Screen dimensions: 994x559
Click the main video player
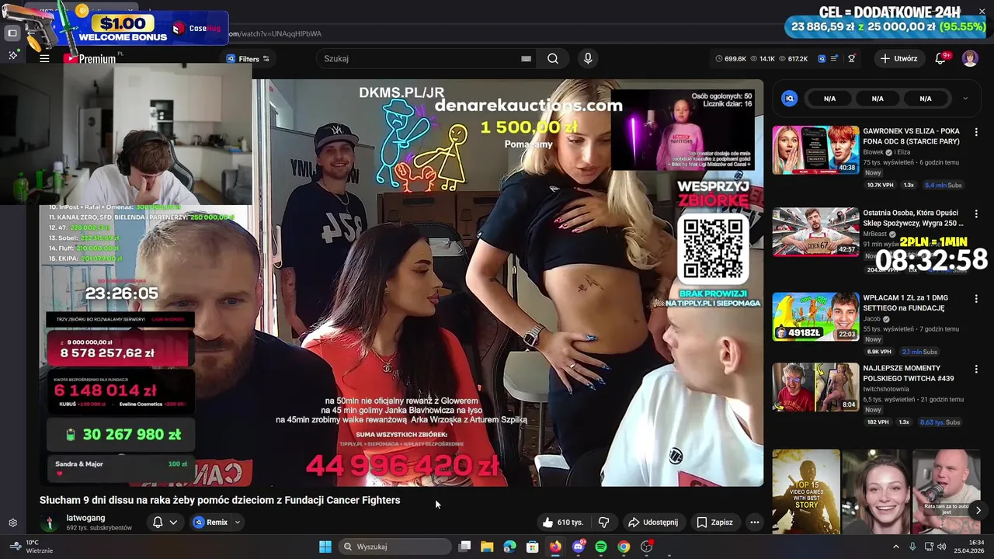401,283
